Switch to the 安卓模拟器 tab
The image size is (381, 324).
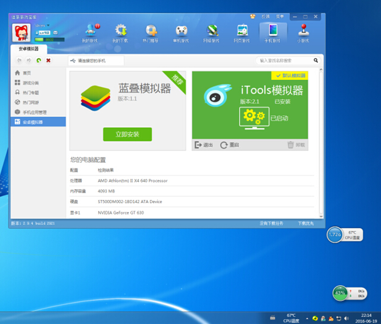click(x=29, y=49)
